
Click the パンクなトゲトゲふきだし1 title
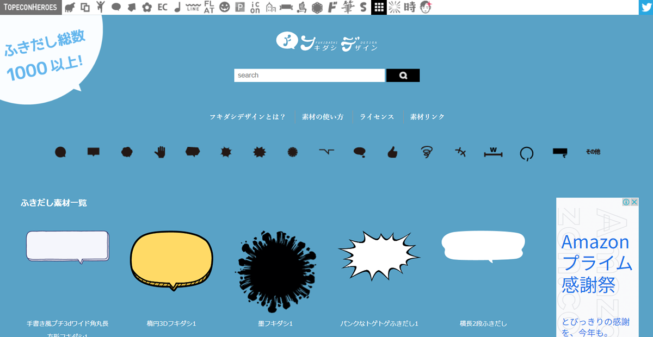pos(379,323)
